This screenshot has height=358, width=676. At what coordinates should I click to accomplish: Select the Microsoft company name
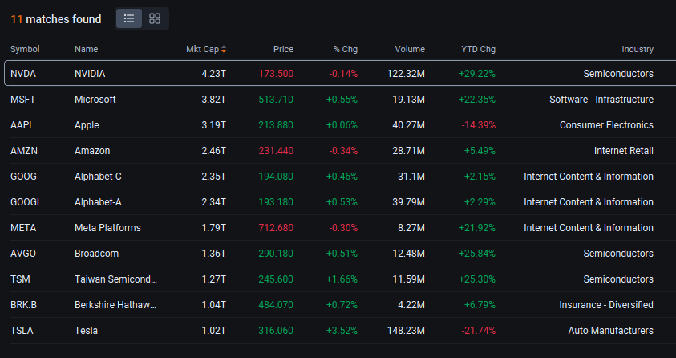pyautogui.click(x=95, y=100)
